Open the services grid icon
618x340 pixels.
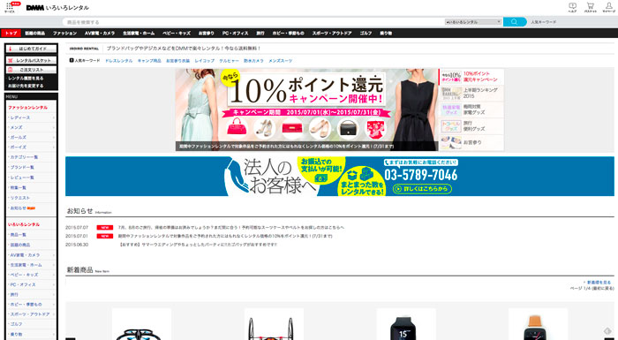(9, 7)
